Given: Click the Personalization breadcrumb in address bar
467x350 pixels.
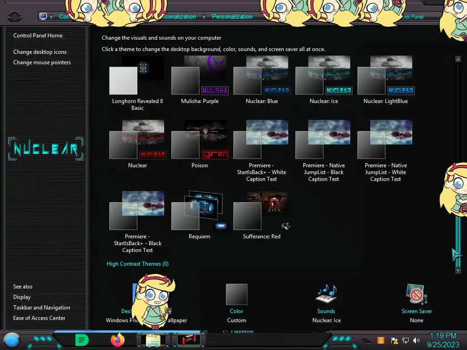Looking at the screenshot, I should 232,17.
